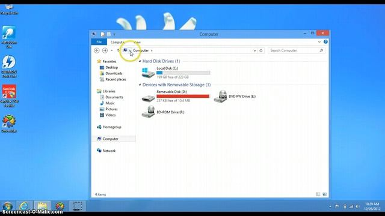Click the Back navigation arrow
385x216 pixels.
[97, 50]
